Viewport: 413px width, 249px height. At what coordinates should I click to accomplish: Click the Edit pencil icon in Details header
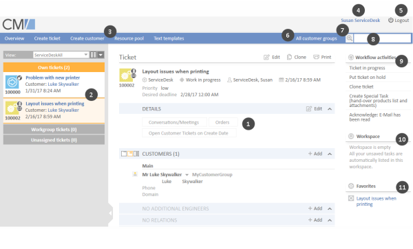click(x=308, y=108)
